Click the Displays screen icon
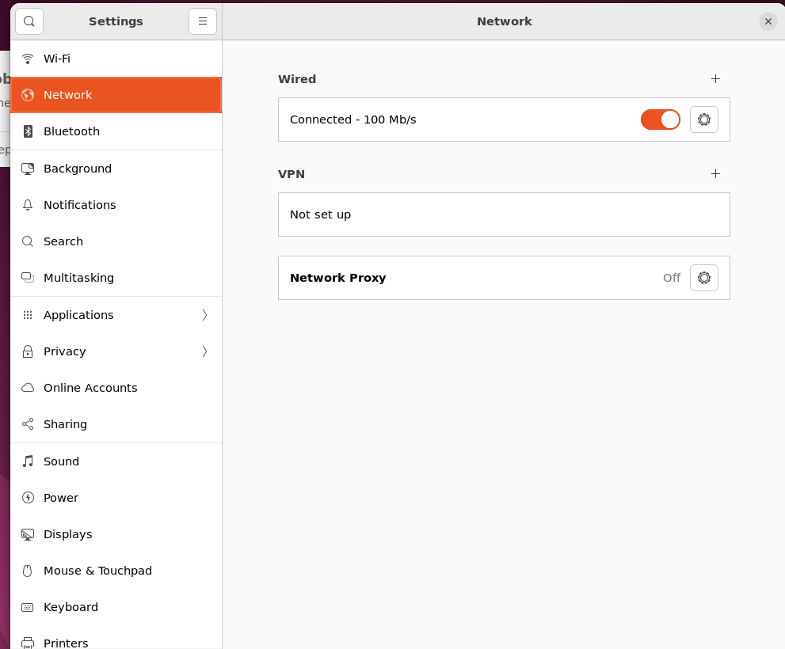The width and height of the screenshot is (785, 649). [28, 534]
